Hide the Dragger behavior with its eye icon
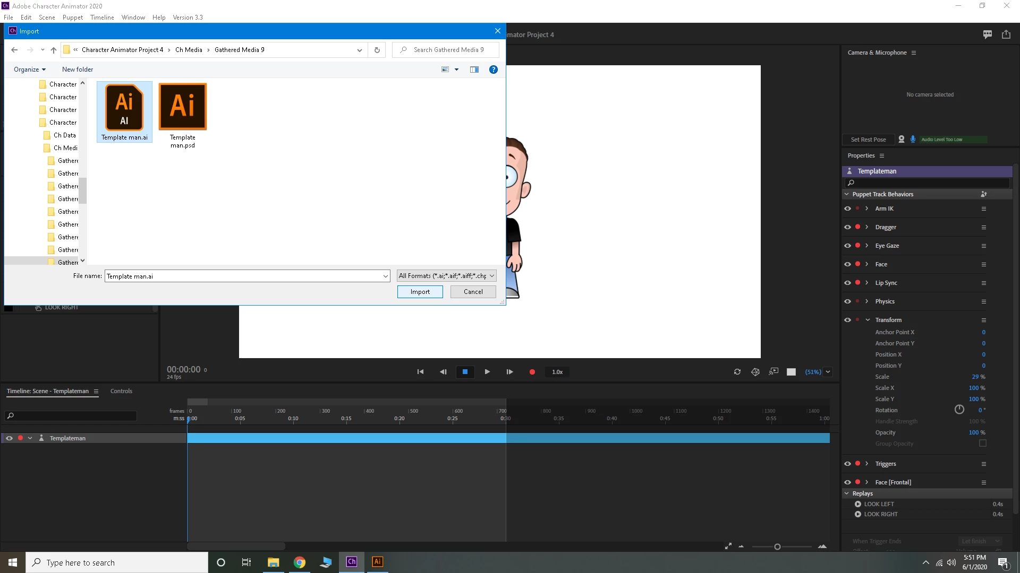The width and height of the screenshot is (1020, 573). point(847,227)
